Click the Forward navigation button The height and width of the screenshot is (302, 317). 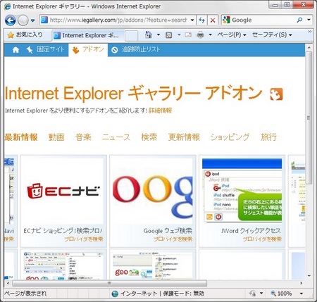[23, 20]
